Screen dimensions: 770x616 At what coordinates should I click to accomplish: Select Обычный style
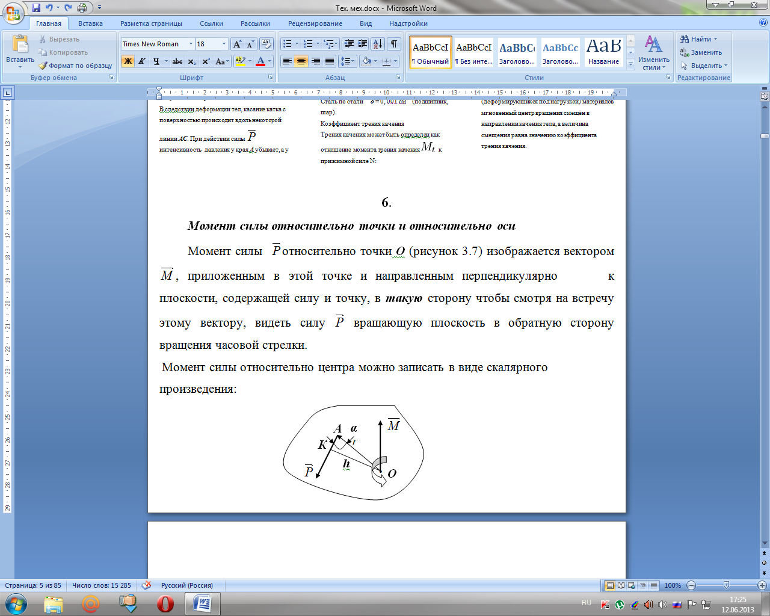[431, 52]
